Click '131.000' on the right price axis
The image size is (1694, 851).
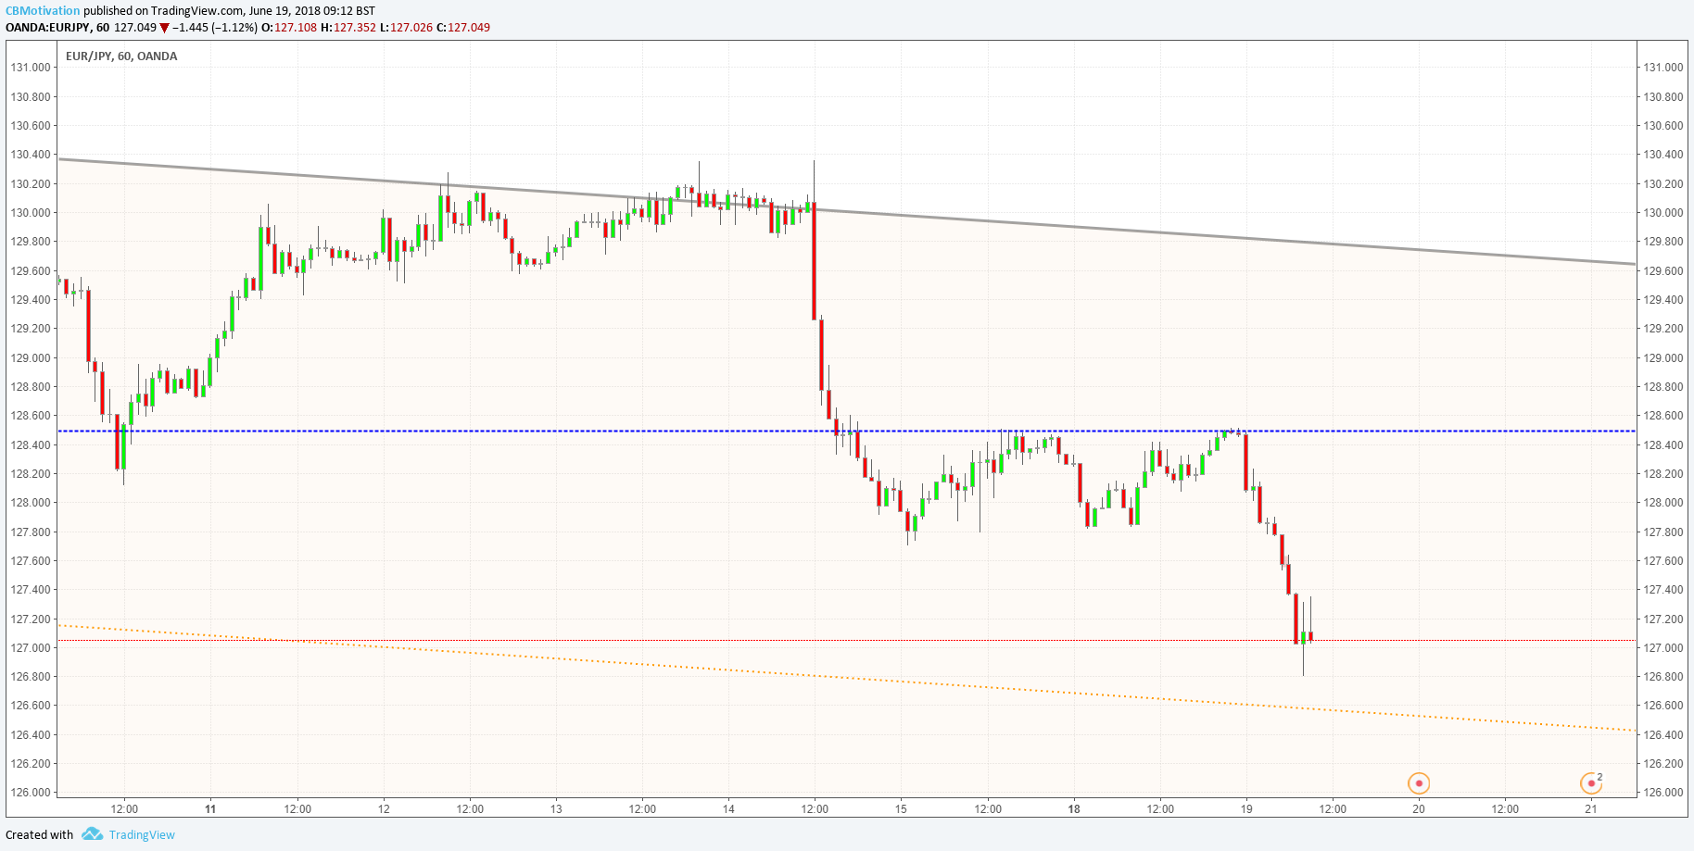pos(1663,67)
